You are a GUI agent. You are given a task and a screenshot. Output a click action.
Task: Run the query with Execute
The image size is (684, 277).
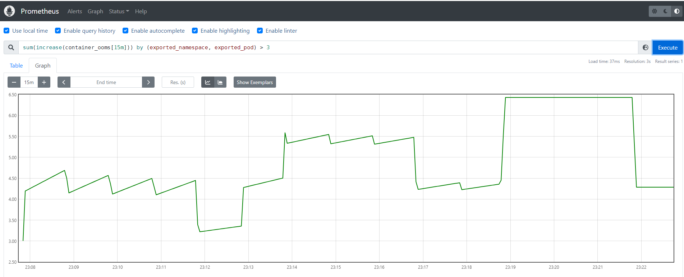667,47
